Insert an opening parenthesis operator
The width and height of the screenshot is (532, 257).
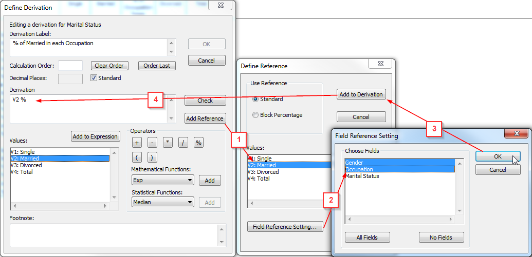click(x=137, y=157)
